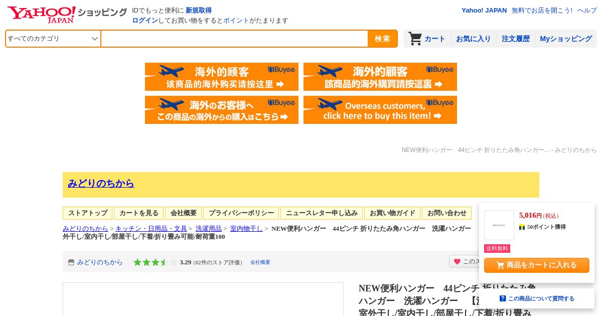Click the T-point icon next to 50ポイント
This screenshot has width=602, height=316.
click(x=522, y=227)
